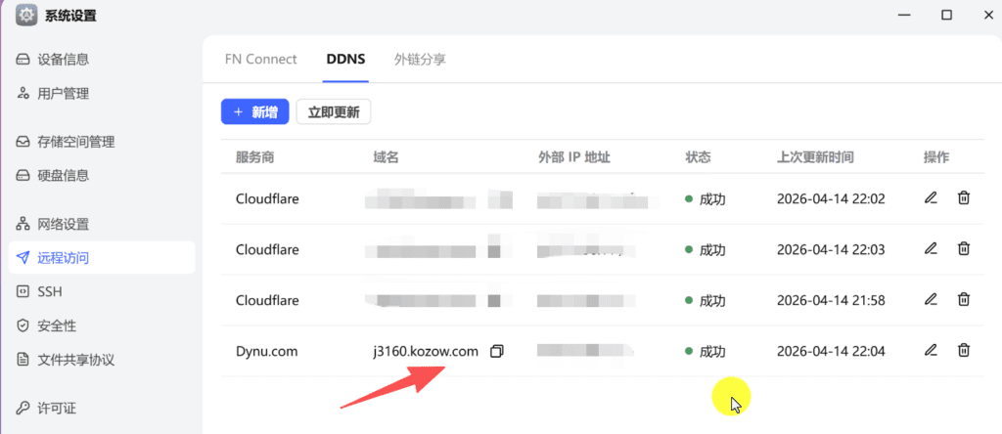Click the 上次更新时间 column header
Viewport: 1002px width, 434px height.
(815, 157)
